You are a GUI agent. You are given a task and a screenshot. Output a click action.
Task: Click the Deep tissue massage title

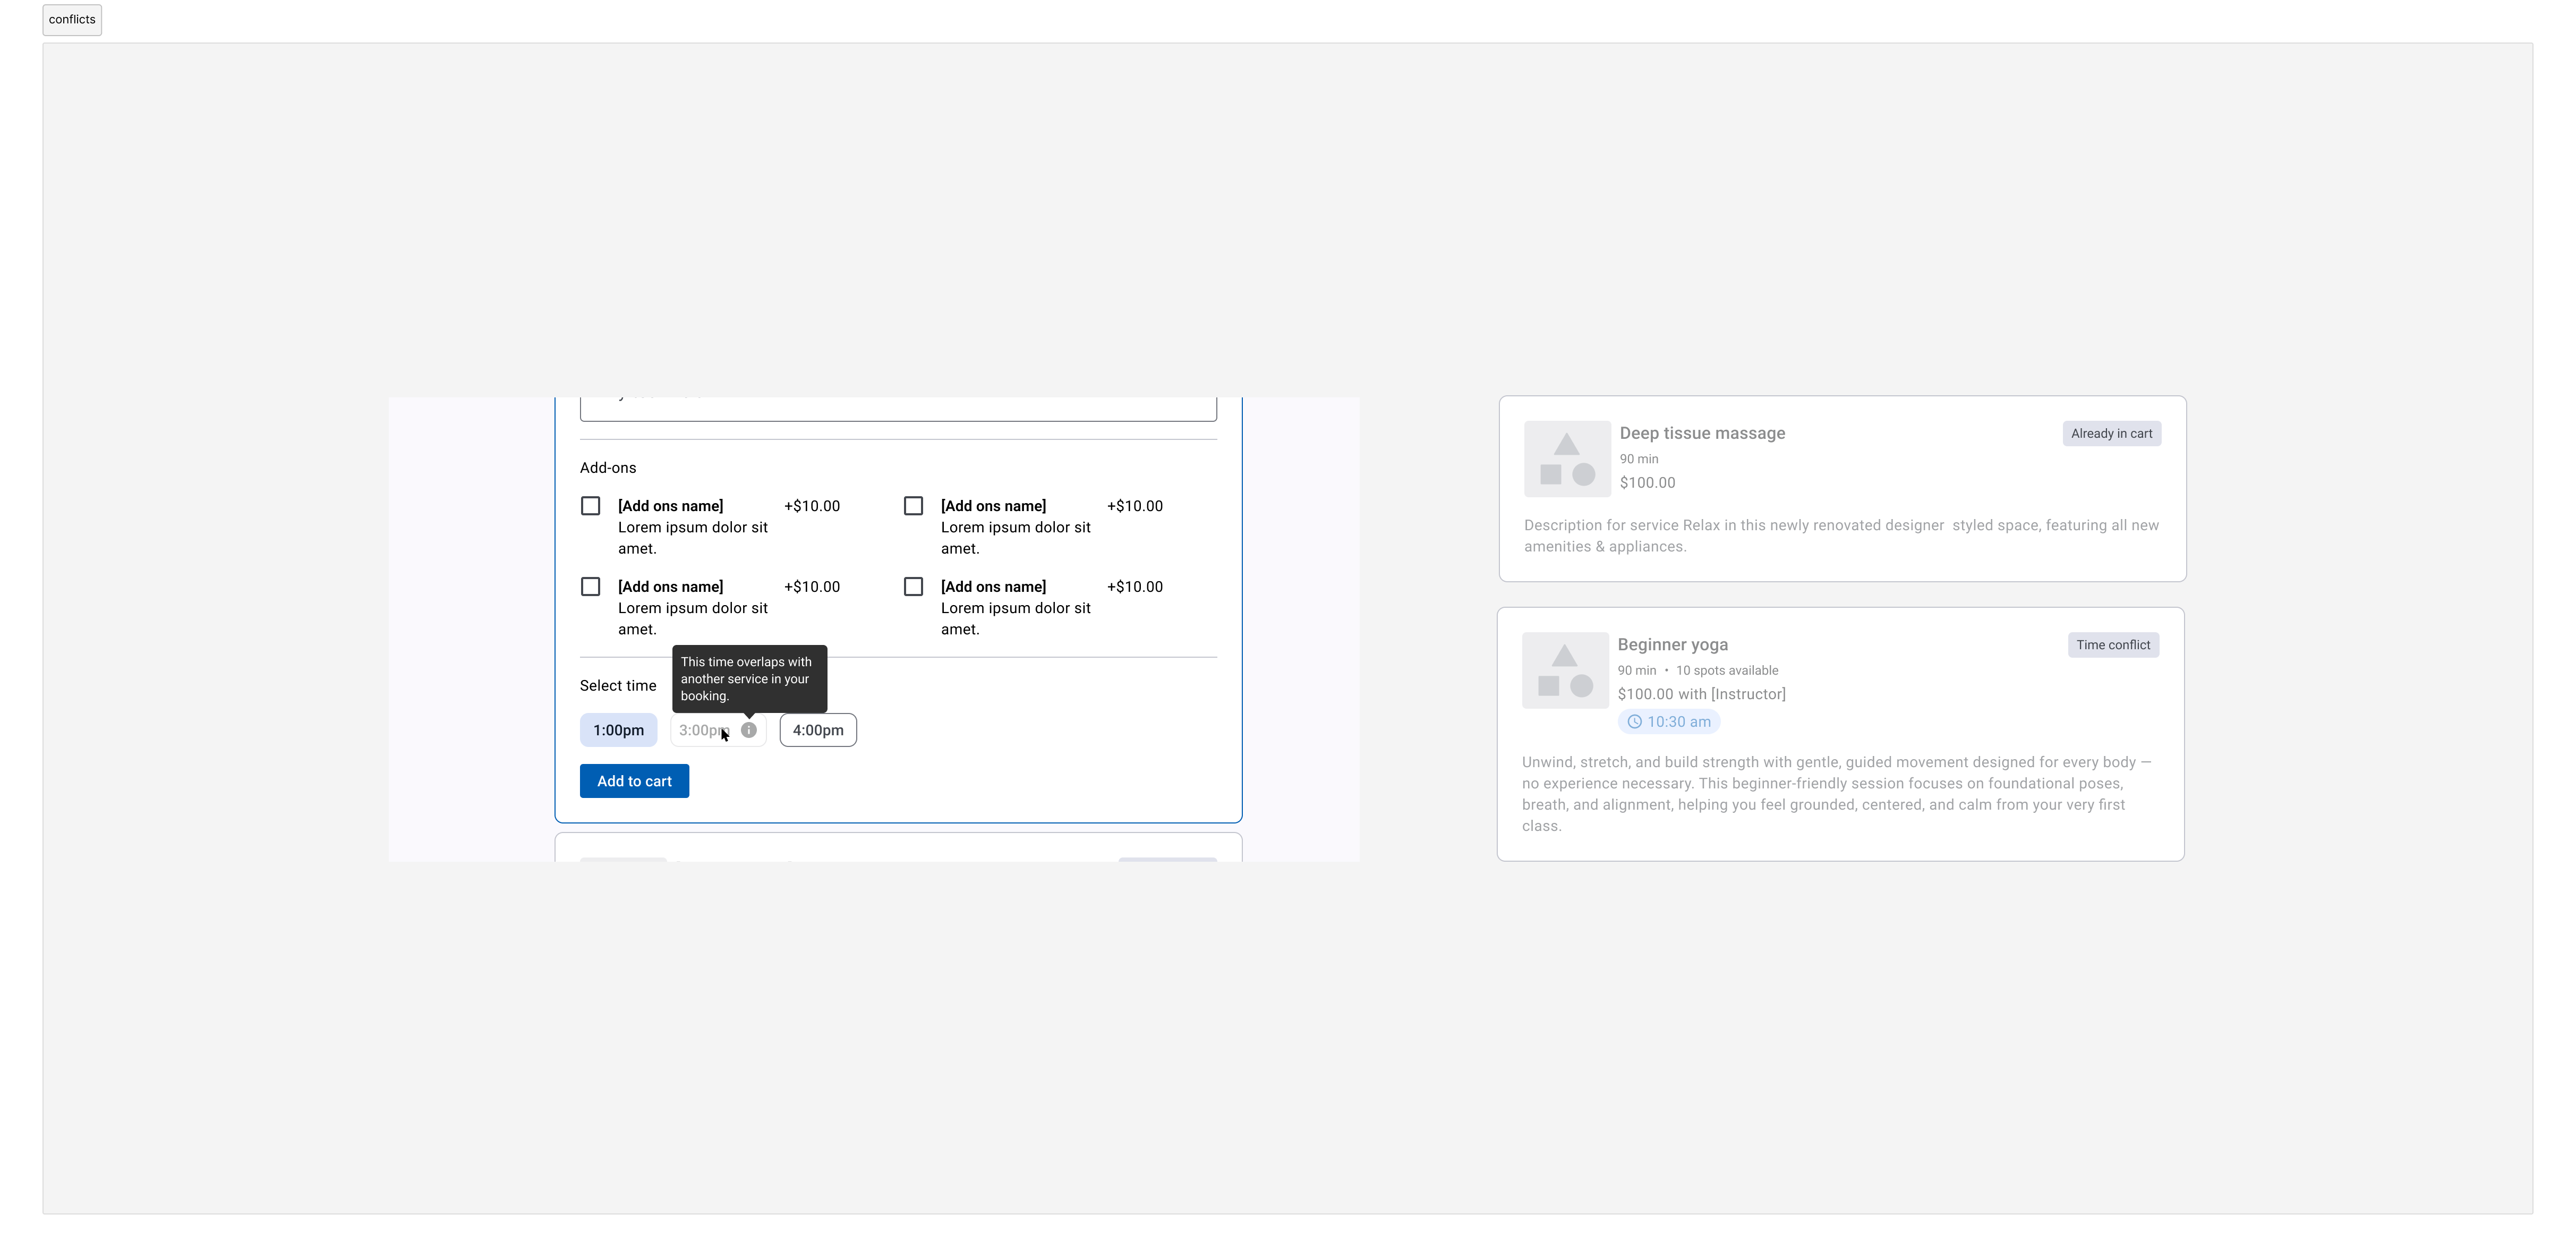click(1702, 433)
